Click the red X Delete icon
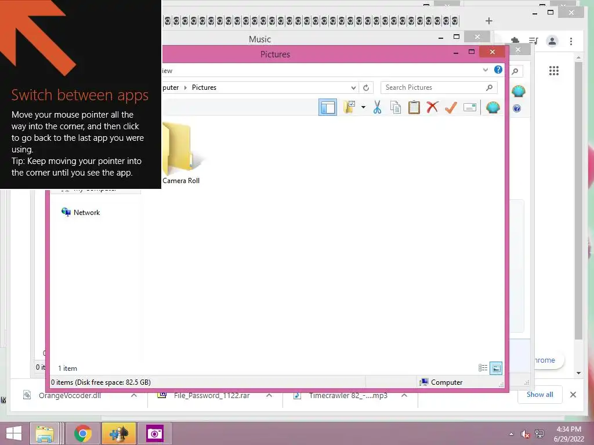594x445 pixels. (432, 107)
